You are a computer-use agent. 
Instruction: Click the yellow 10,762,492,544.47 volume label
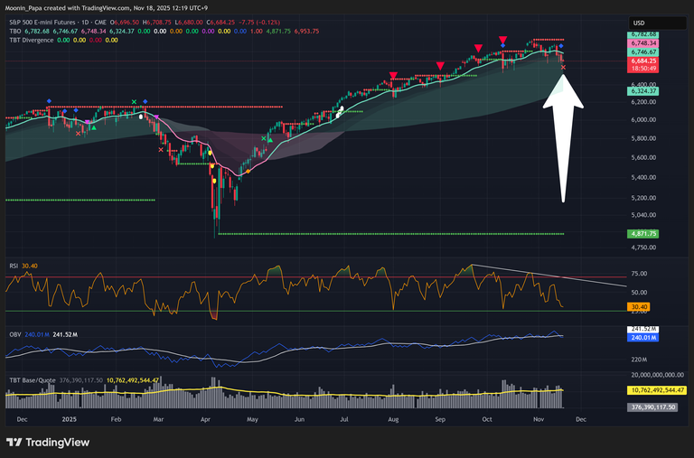[x=657, y=390]
